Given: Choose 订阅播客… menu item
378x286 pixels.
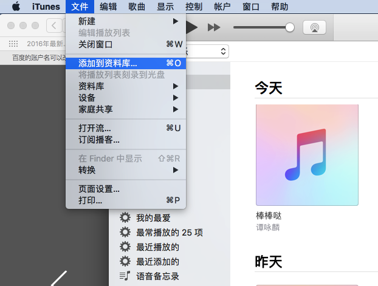Looking at the screenshot, I should 126,140.
